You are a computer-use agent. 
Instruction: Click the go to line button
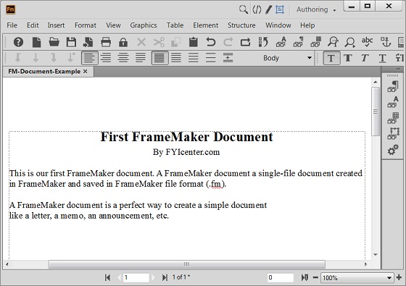304,277
